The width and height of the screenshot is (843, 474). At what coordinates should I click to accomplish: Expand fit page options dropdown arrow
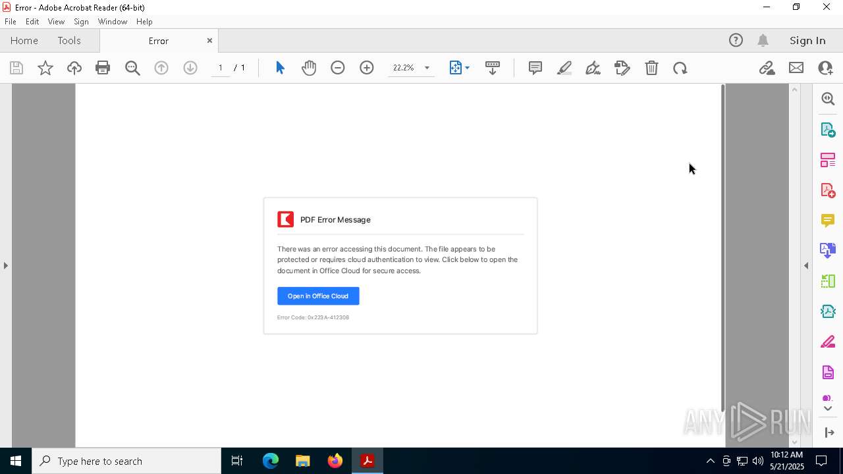pyautogui.click(x=468, y=68)
